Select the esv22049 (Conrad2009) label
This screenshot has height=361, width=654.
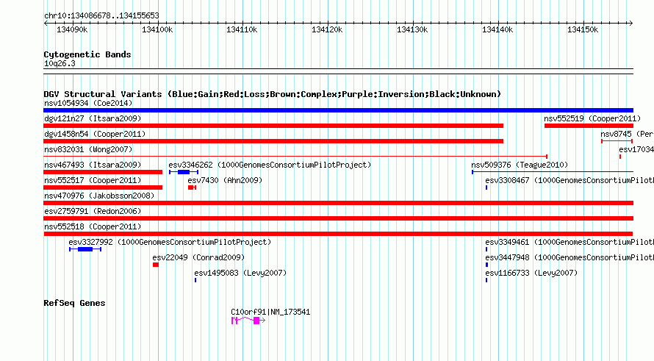click(198, 257)
